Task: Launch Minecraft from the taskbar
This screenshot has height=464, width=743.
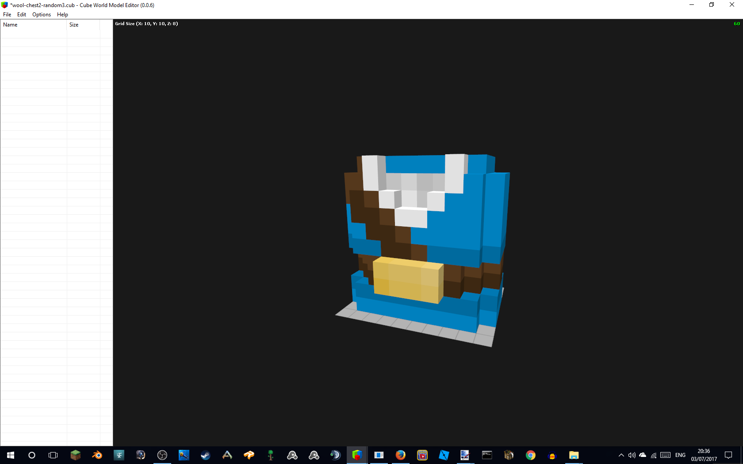Action: (x=75, y=455)
